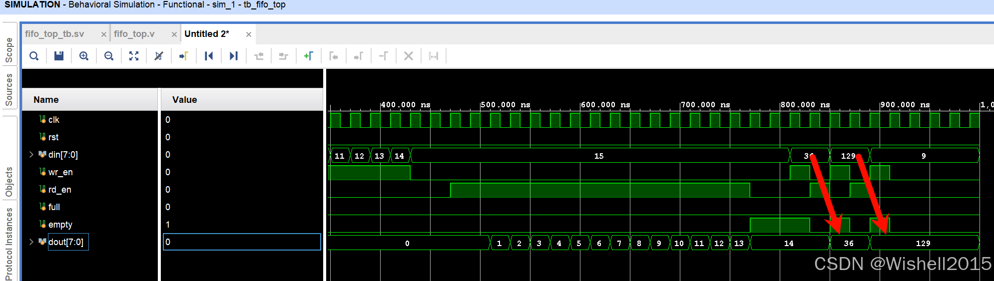Screen dimensions: 994x281
Task: Click the bus icon beside din[7:0]
Action: click(42, 154)
